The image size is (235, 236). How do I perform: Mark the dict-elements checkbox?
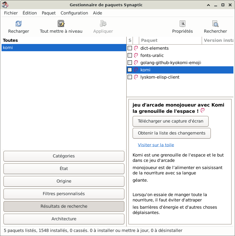click(130, 48)
